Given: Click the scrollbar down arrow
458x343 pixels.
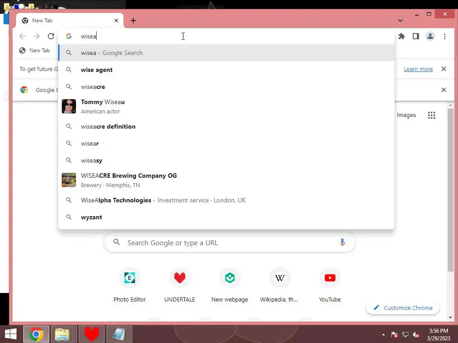Looking at the screenshot, I should click(x=451, y=318).
